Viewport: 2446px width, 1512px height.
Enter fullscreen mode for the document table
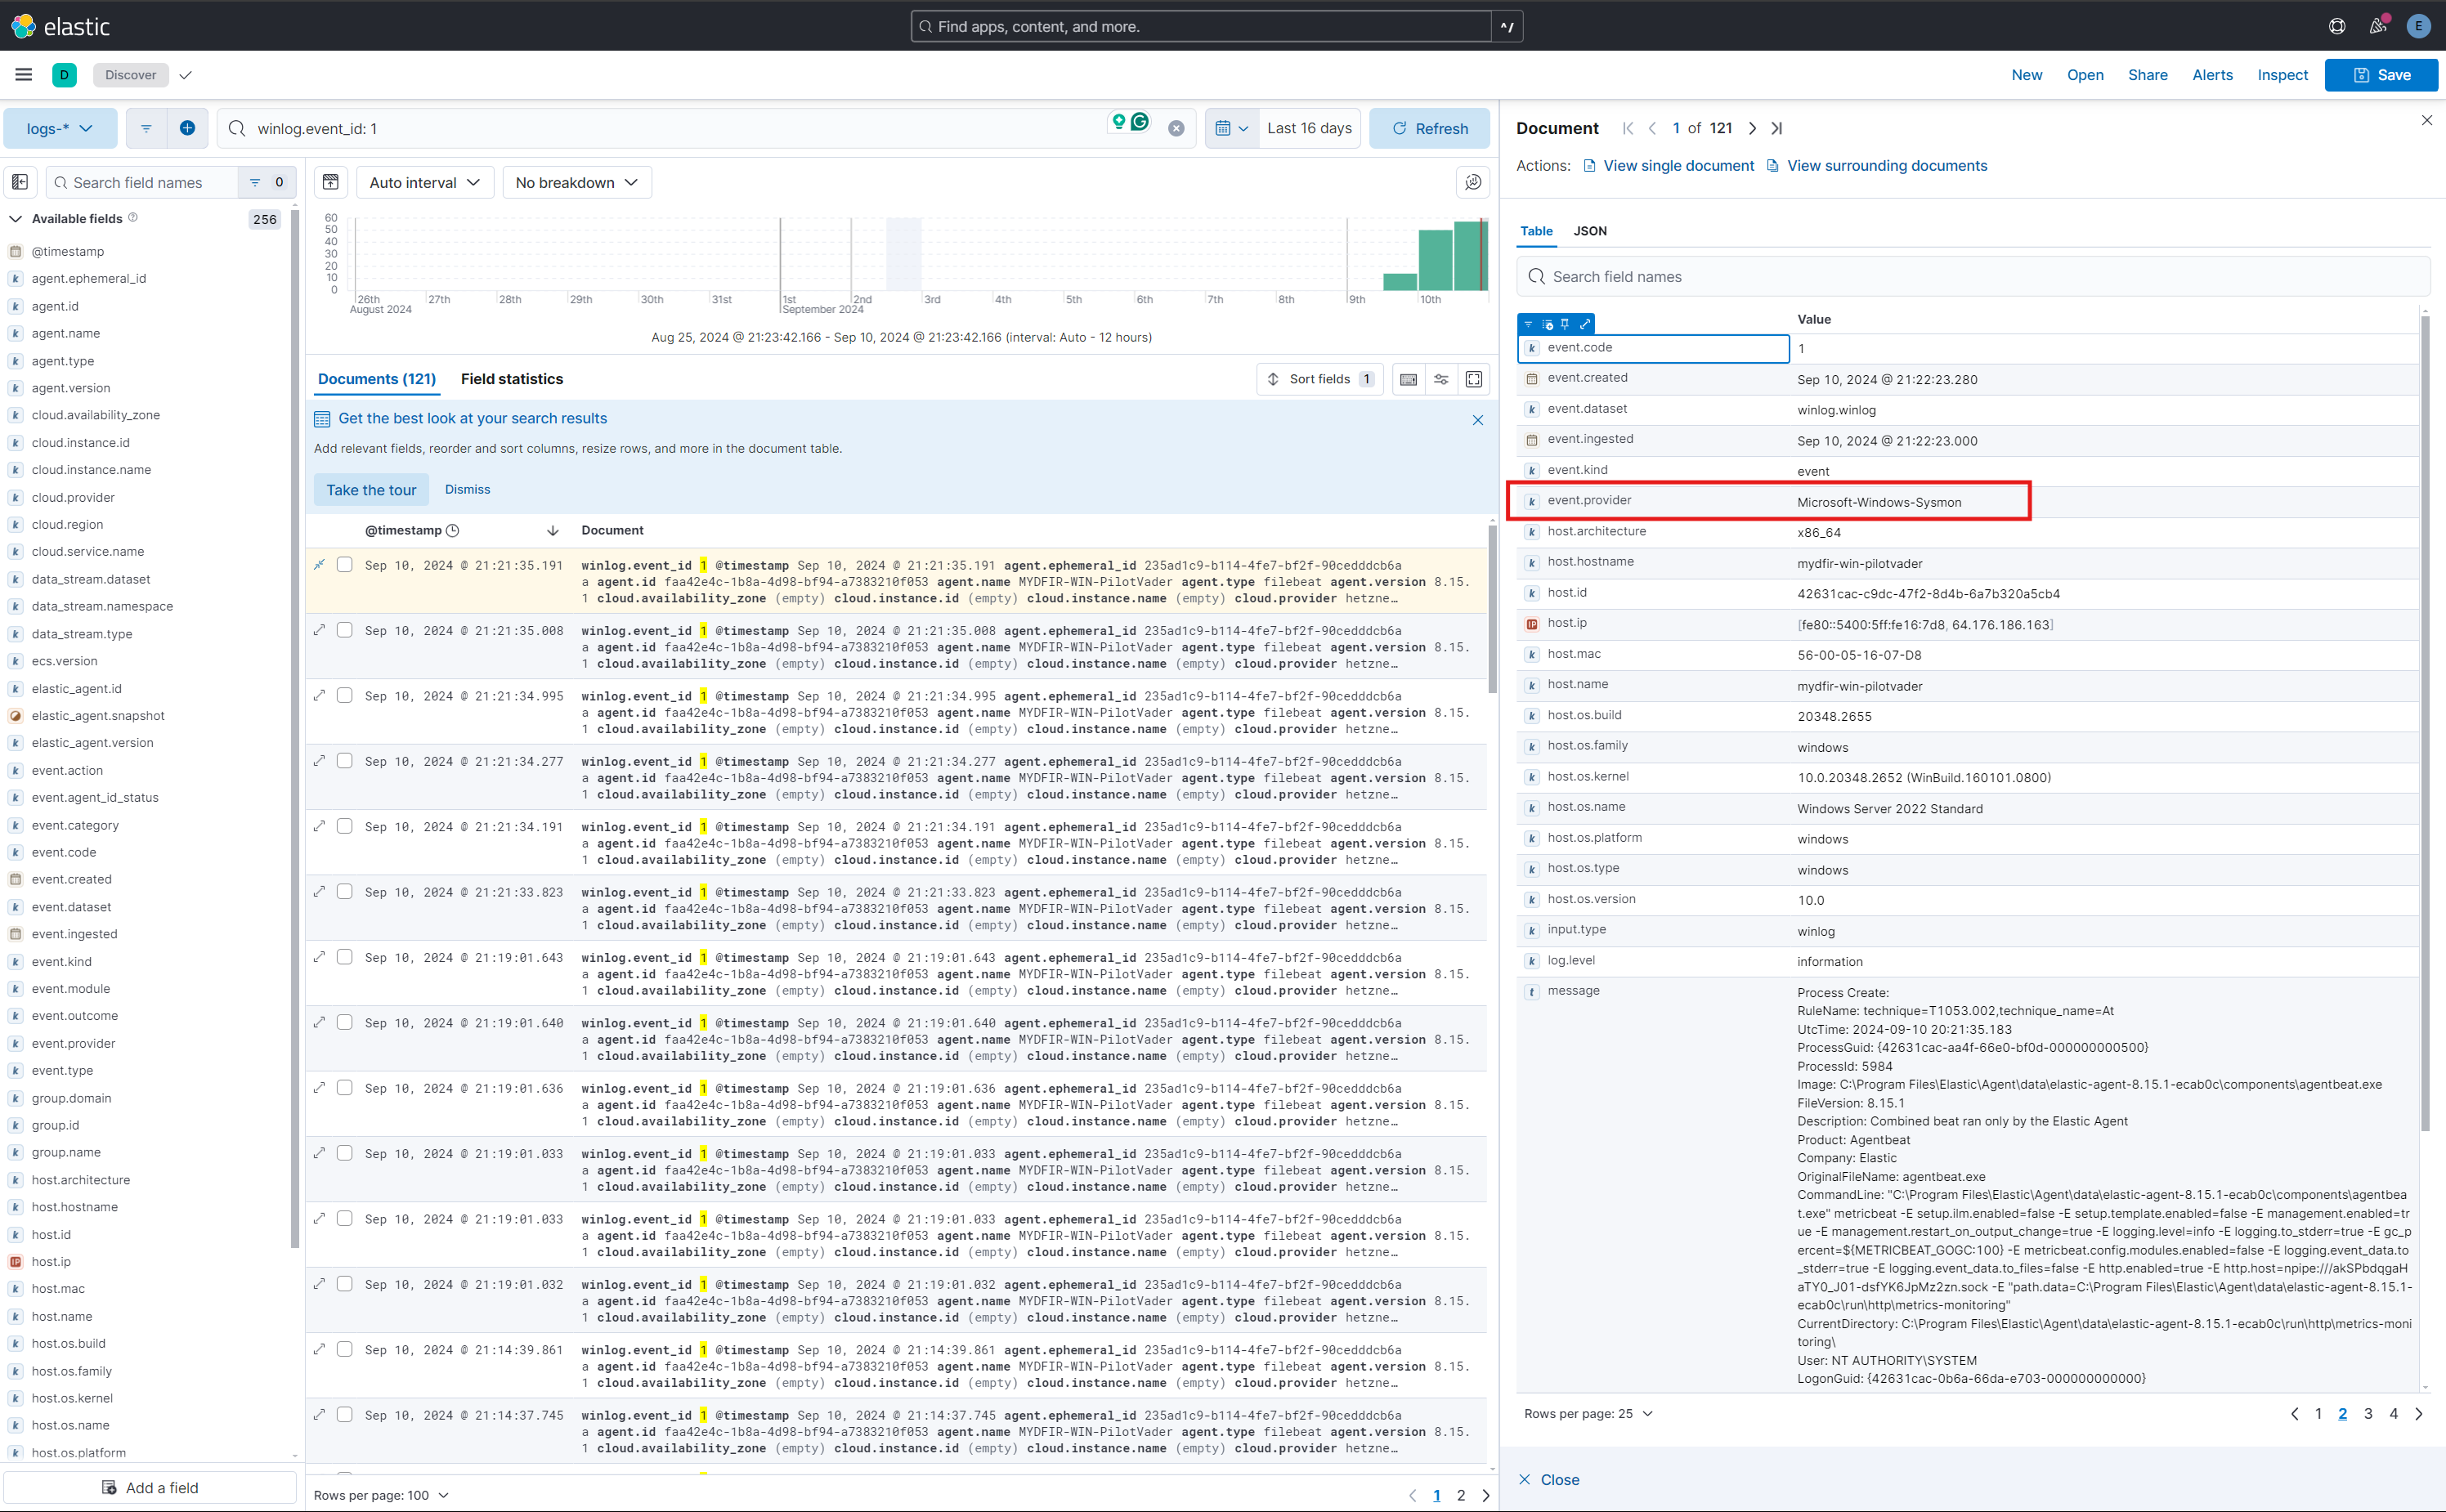[1474, 379]
